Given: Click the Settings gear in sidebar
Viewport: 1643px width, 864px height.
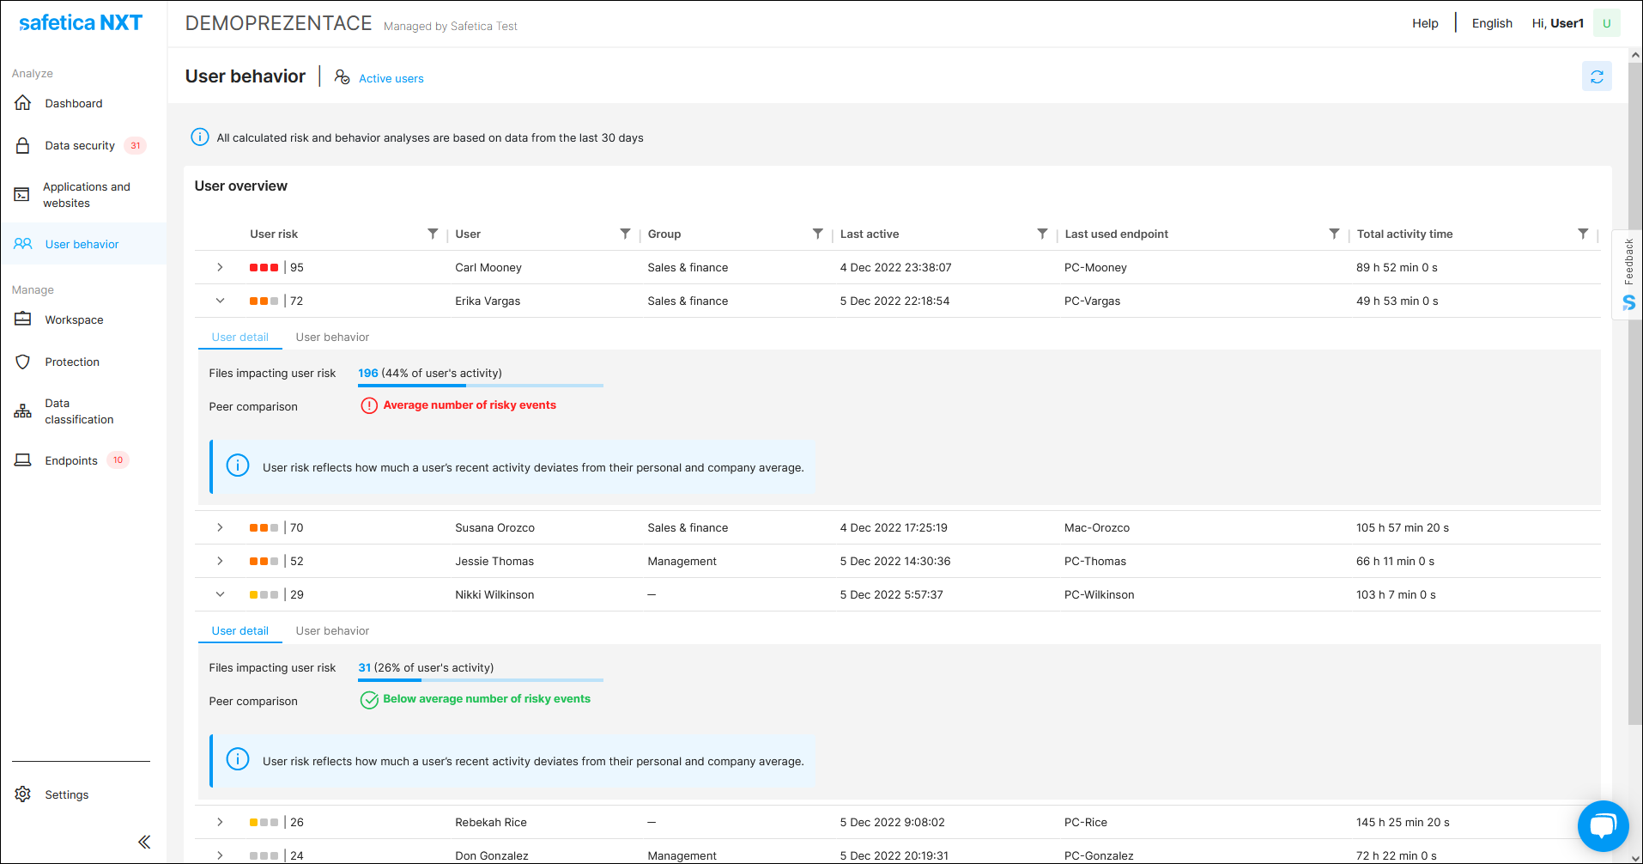Looking at the screenshot, I should (23, 794).
